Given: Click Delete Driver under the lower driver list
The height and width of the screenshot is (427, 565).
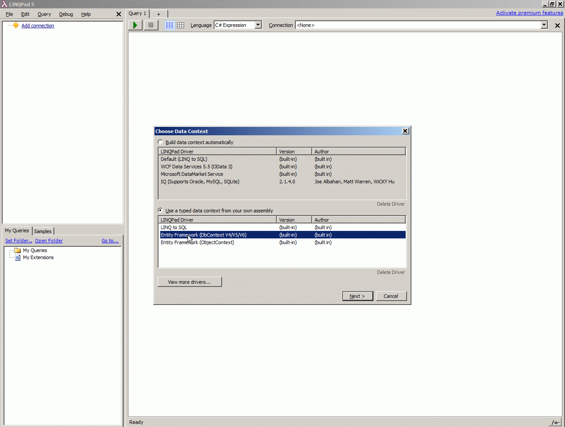Looking at the screenshot, I should (391, 272).
